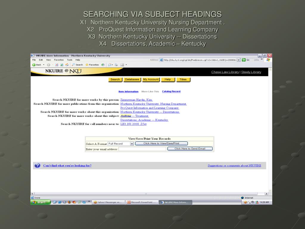Click the Show Desktop quick launch icon
The width and height of the screenshot is (305, 229).
coord(55,202)
